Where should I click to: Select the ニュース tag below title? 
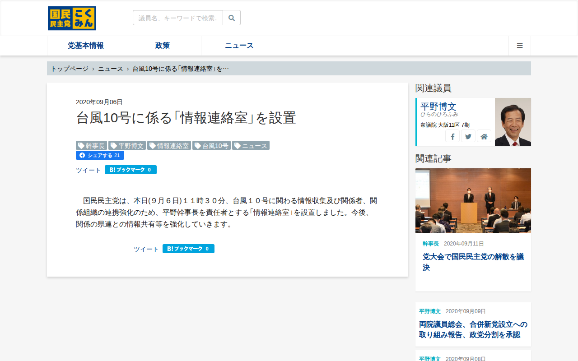251,145
